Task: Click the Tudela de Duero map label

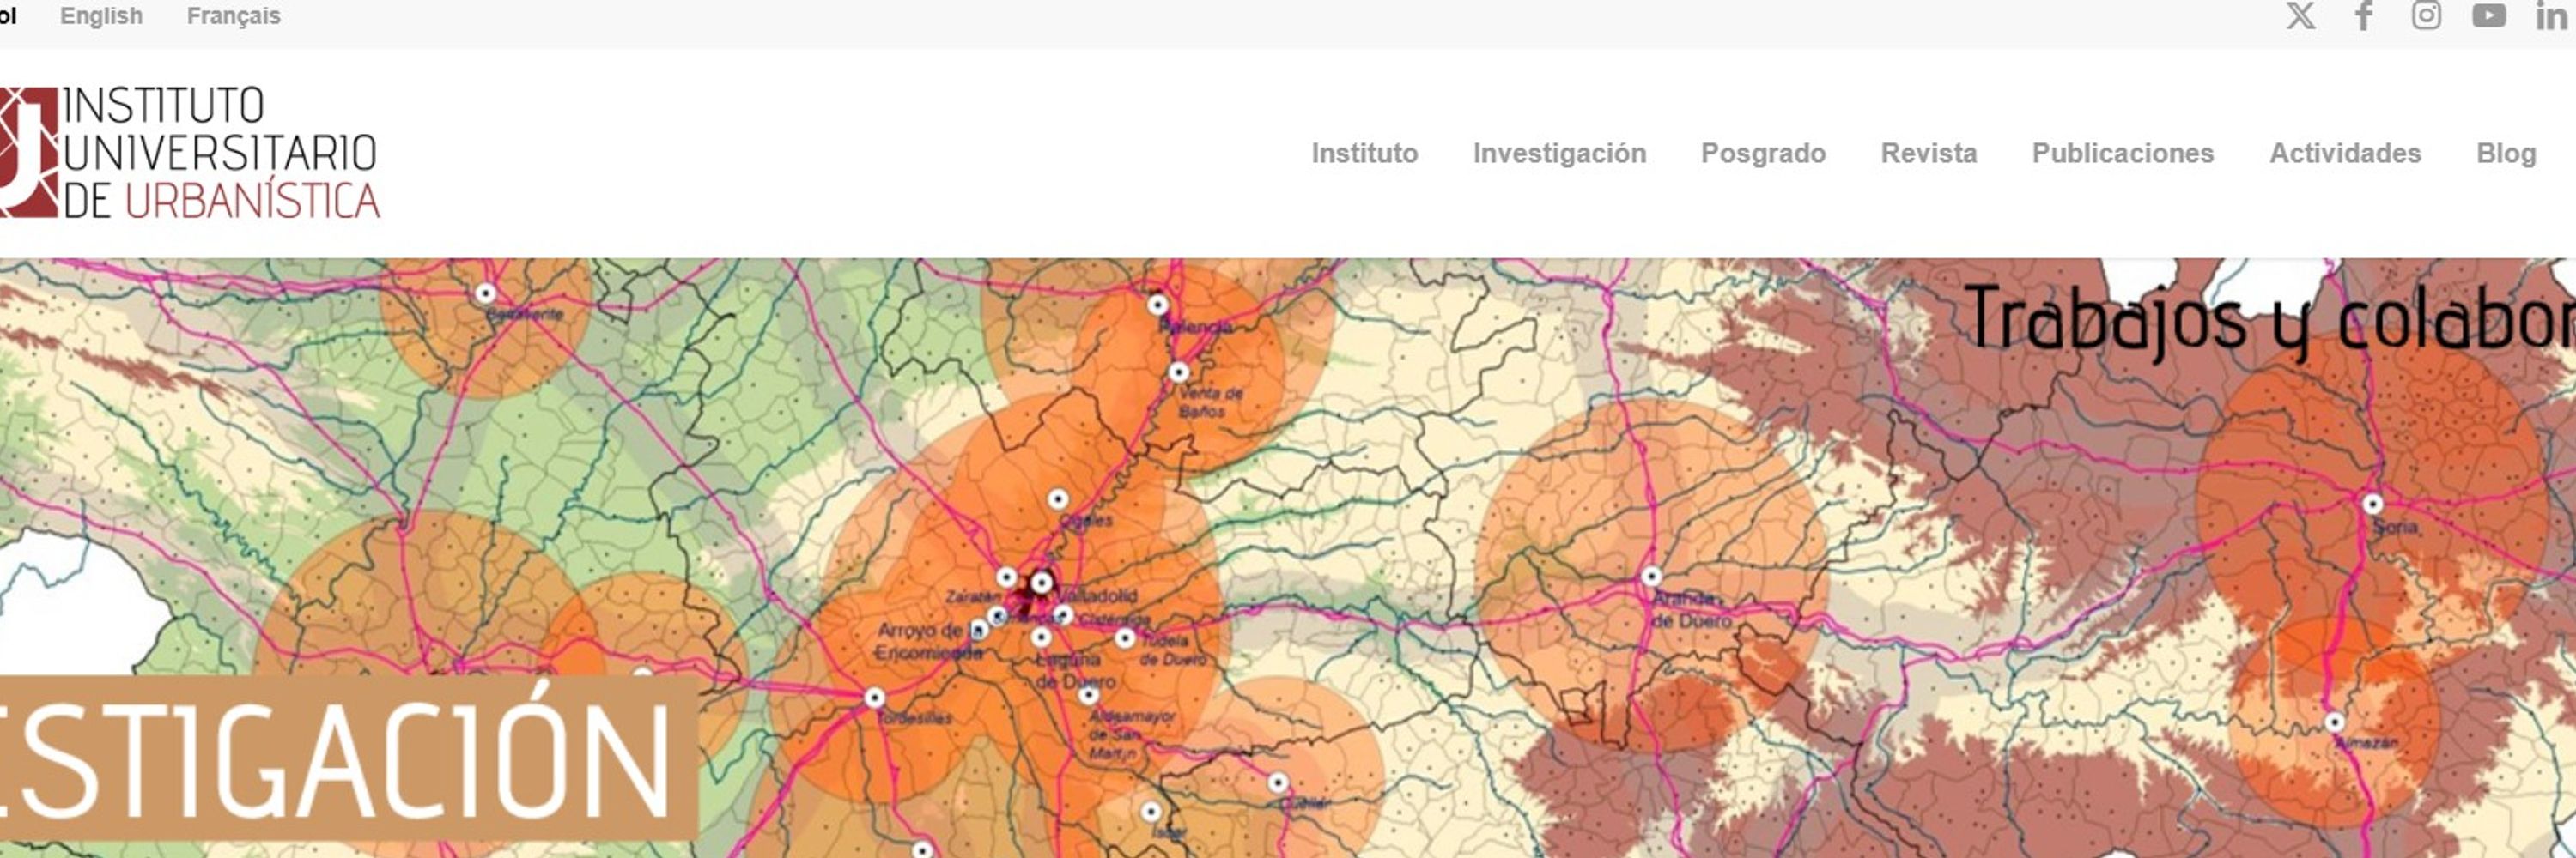Action: tap(1173, 650)
